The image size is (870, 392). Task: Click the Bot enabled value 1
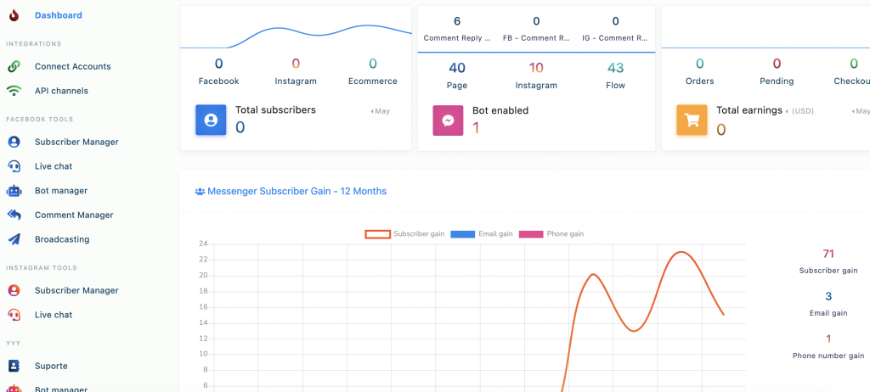[x=476, y=128]
